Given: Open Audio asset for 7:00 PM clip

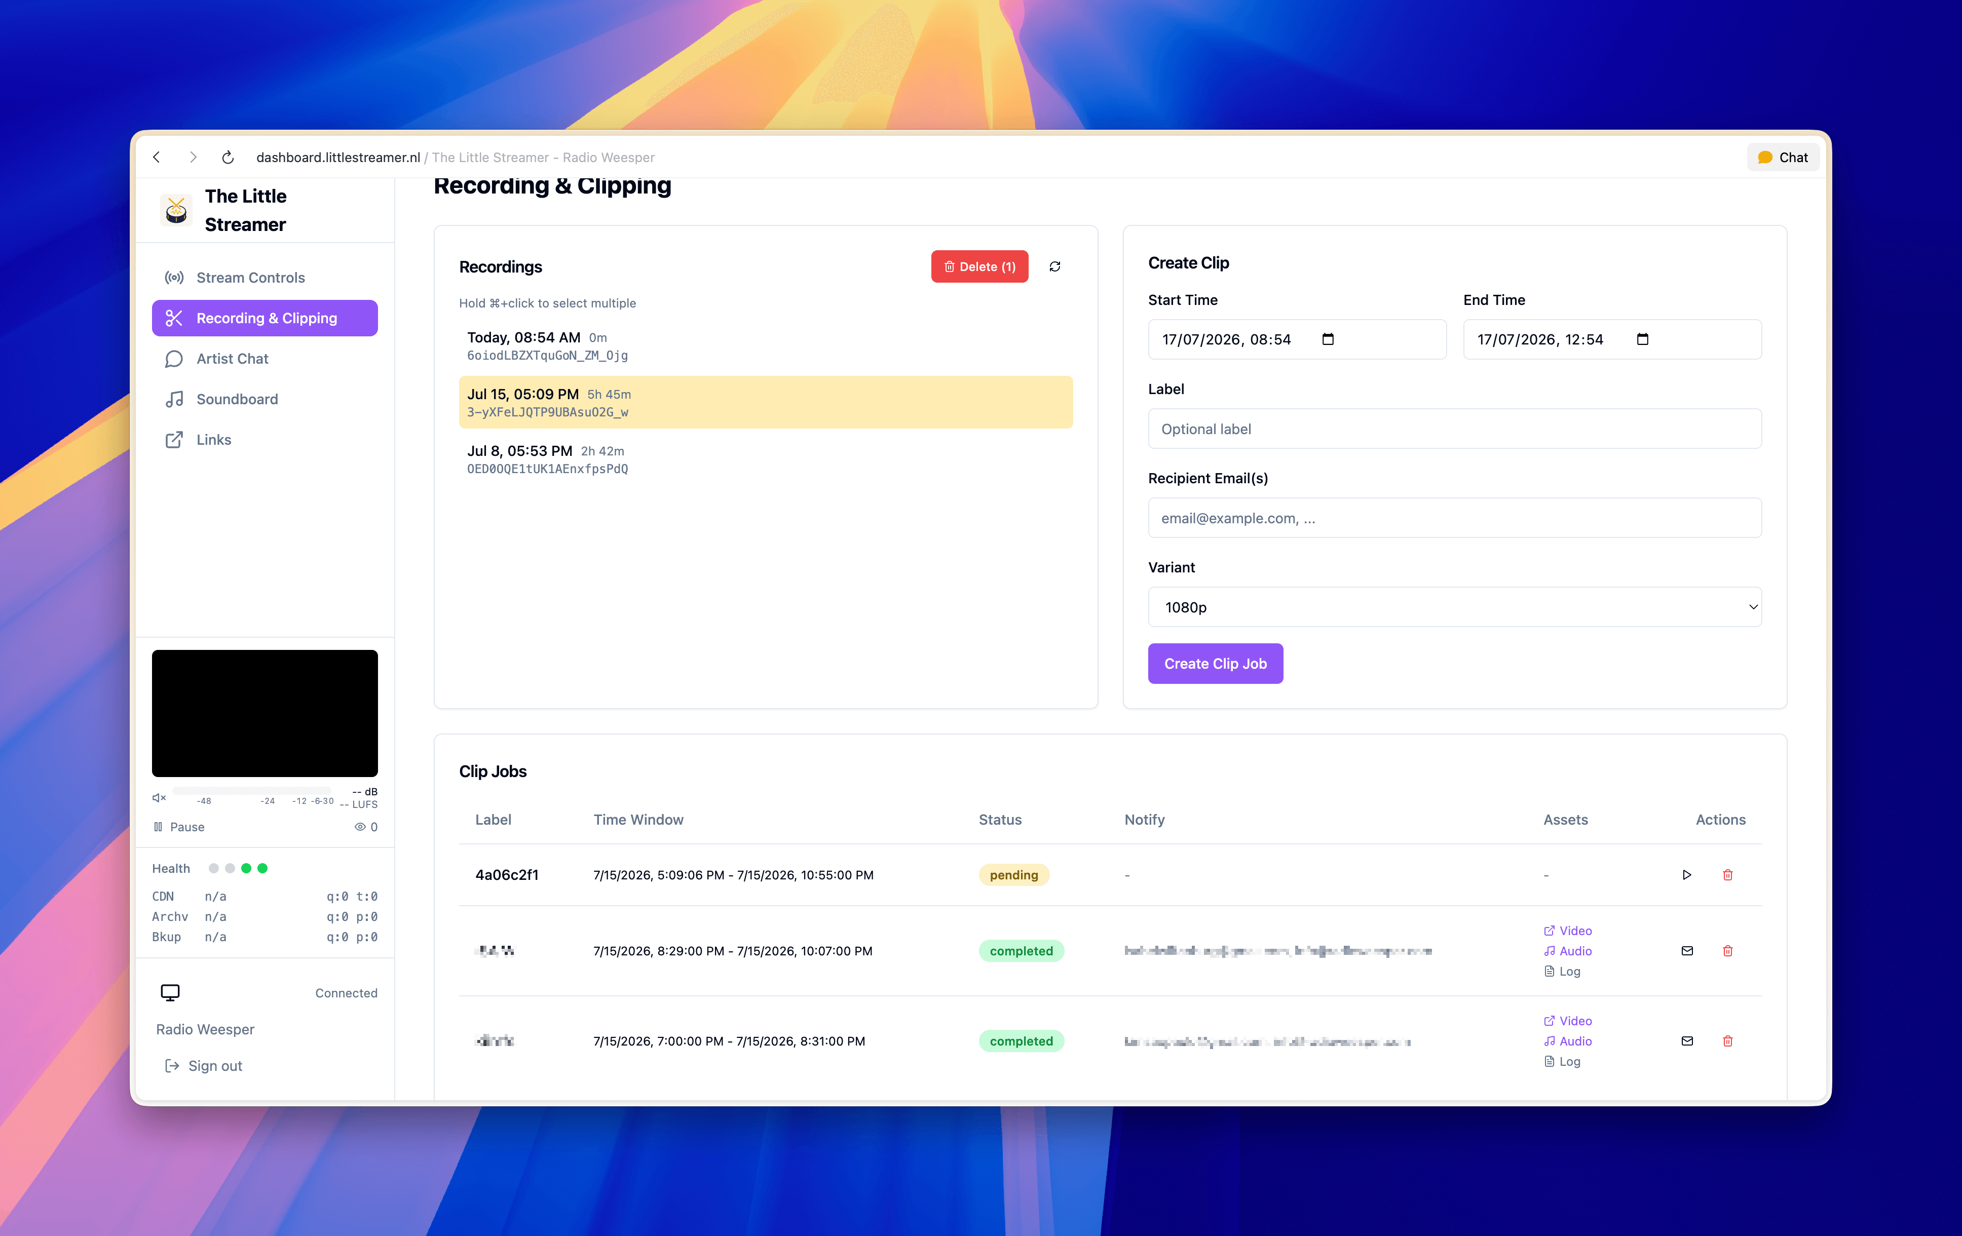Looking at the screenshot, I should click(1568, 1041).
